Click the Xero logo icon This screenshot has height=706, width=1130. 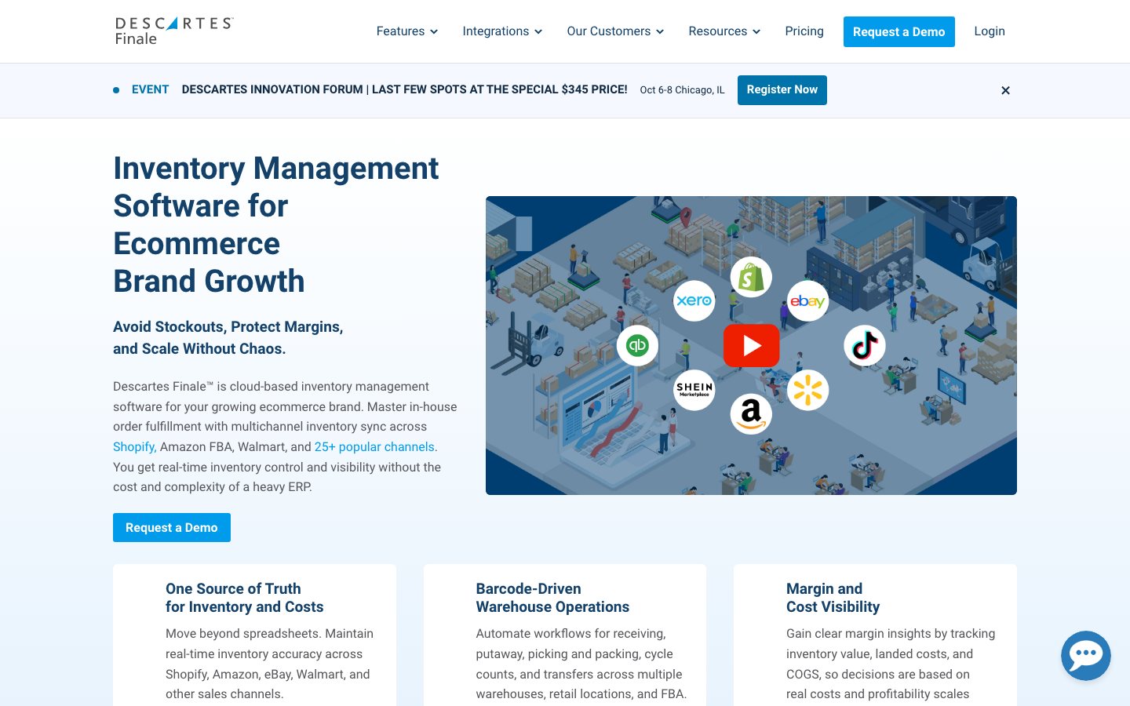[x=694, y=300]
